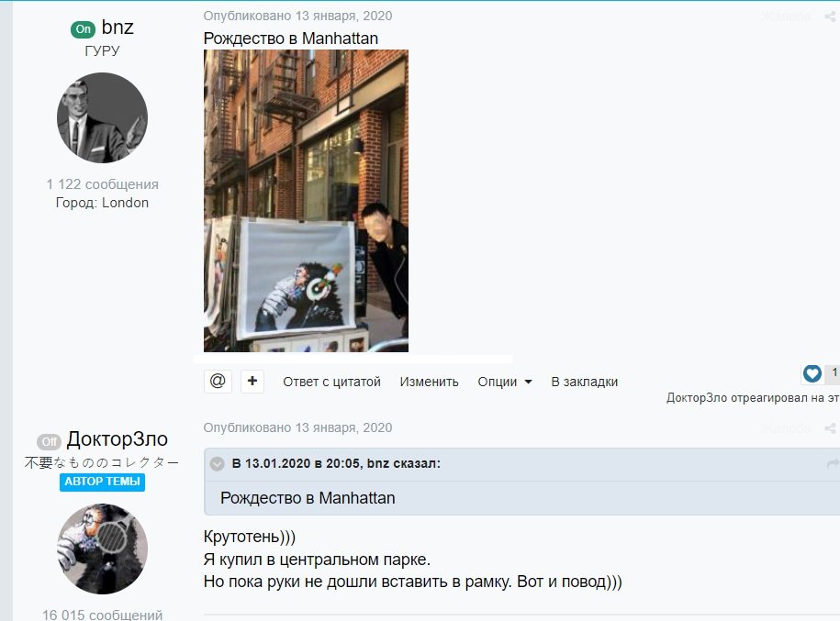Click the reaction count 1
This screenshot has height=621, width=840.
pos(834,373)
